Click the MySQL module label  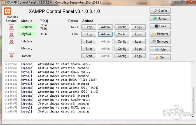(x=27, y=34)
